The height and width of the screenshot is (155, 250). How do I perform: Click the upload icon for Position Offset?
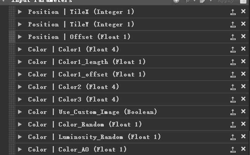[233, 37]
